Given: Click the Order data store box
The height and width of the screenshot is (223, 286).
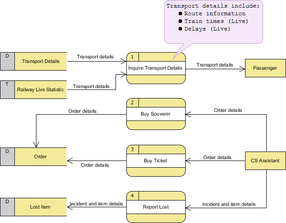Looking at the screenshot, I should [x=40, y=156].
